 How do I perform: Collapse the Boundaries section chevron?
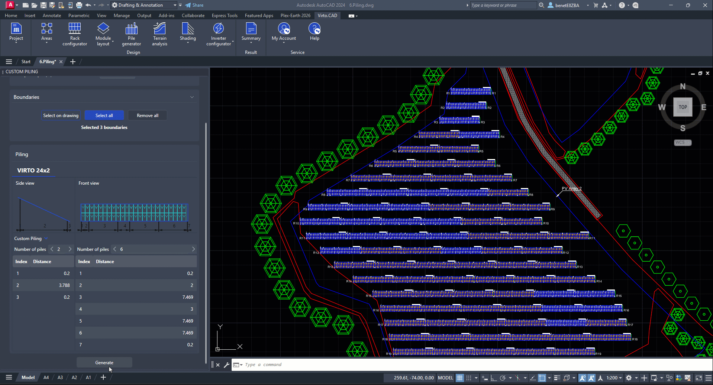[192, 97]
